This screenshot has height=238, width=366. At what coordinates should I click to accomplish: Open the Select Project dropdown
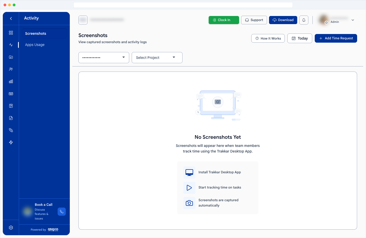[157, 58]
